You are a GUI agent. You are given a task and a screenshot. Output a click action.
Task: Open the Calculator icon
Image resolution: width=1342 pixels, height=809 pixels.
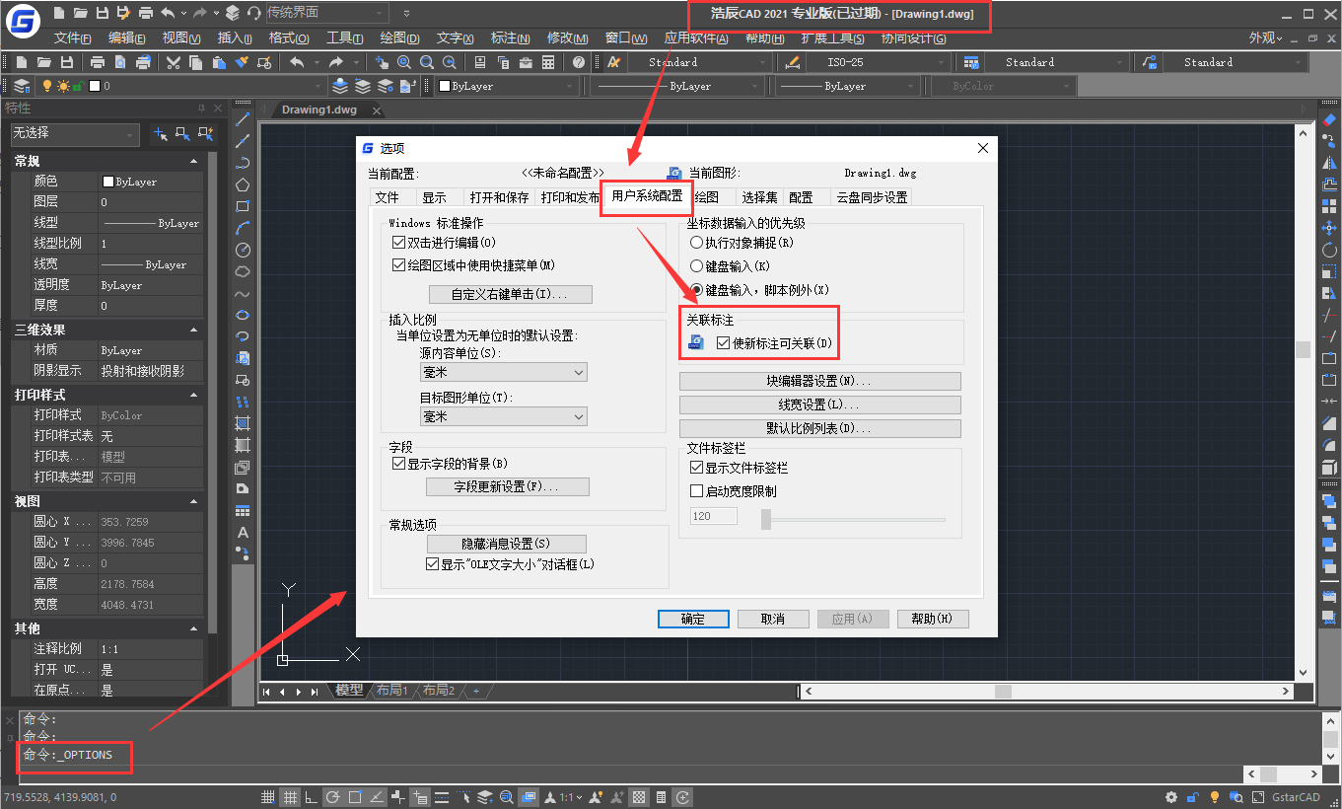click(548, 62)
